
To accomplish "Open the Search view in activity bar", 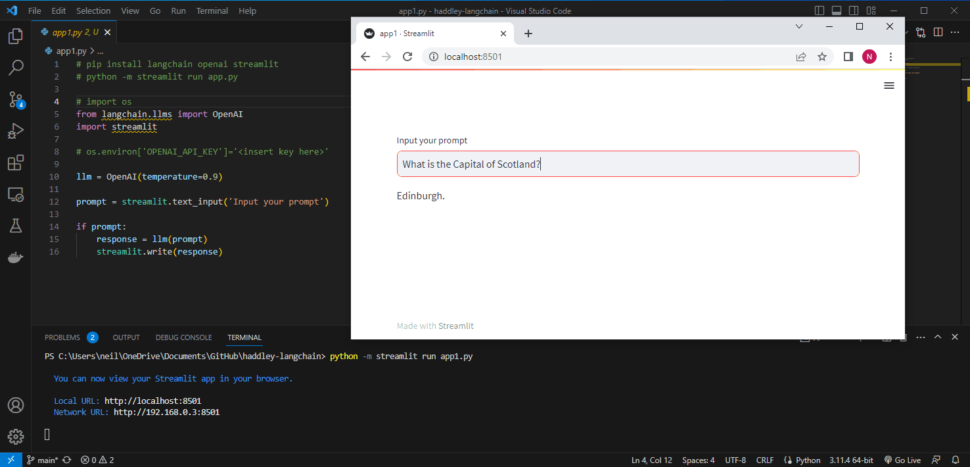I will pyautogui.click(x=16, y=67).
